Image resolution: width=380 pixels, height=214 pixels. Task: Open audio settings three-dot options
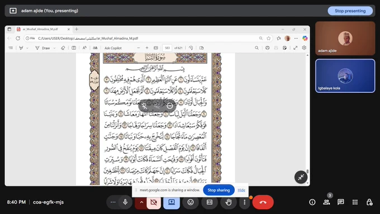click(x=113, y=202)
